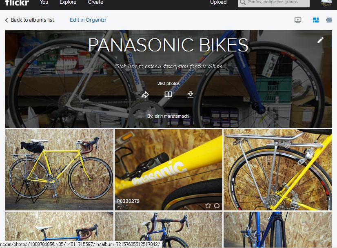Favorite photo P8220279 with the star icon
The image size is (337, 248).
[x=208, y=206]
